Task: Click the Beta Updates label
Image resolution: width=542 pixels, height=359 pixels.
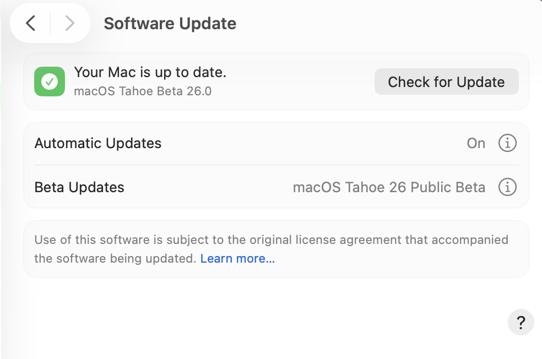Action: point(79,187)
